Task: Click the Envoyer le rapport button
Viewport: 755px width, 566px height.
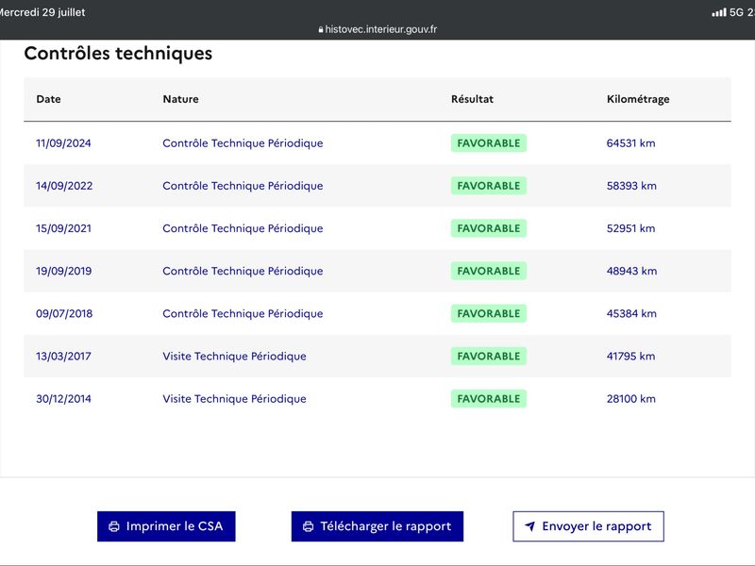Action: point(588,526)
